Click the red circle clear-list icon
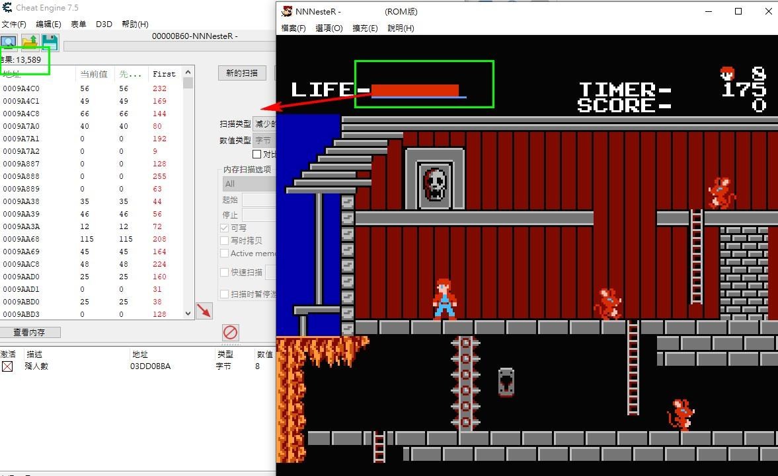 click(230, 332)
